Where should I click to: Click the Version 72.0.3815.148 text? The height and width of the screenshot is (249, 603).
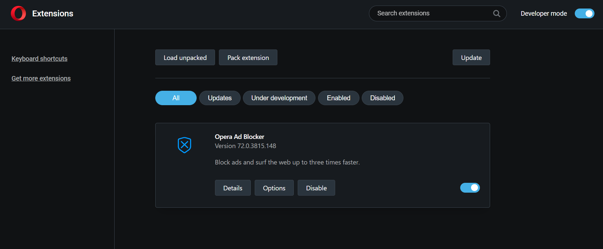[x=246, y=146]
